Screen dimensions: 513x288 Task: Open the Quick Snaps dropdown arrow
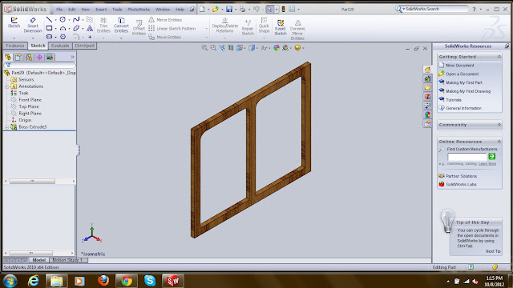pyautogui.click(x=264, y=38)
